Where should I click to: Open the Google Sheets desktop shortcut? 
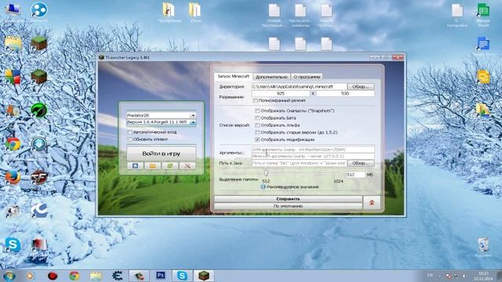pos(483,14)
